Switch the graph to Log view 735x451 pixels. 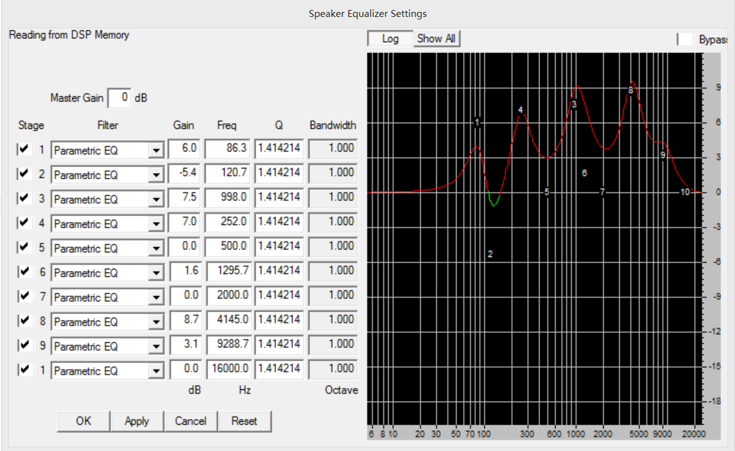389,38
